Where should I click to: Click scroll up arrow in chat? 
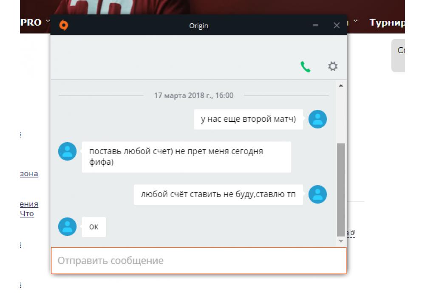[341, 86]
